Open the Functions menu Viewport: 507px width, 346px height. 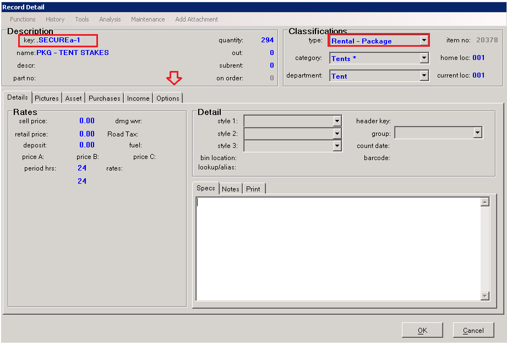coord(23,19)
